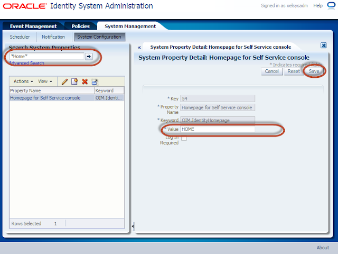Click the Value field containing HOME
The image size is (338, 254).
[218, 129]
